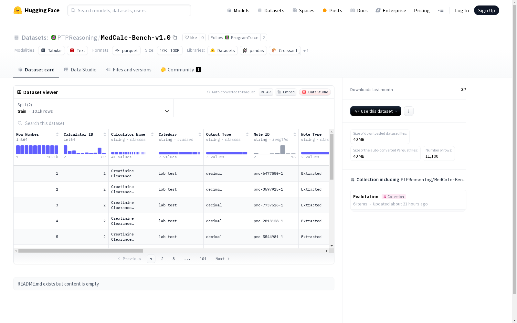Click the table horizontal scrollbar thumb
This screenshot has height=323, width=517.
[x=81, y=251]
